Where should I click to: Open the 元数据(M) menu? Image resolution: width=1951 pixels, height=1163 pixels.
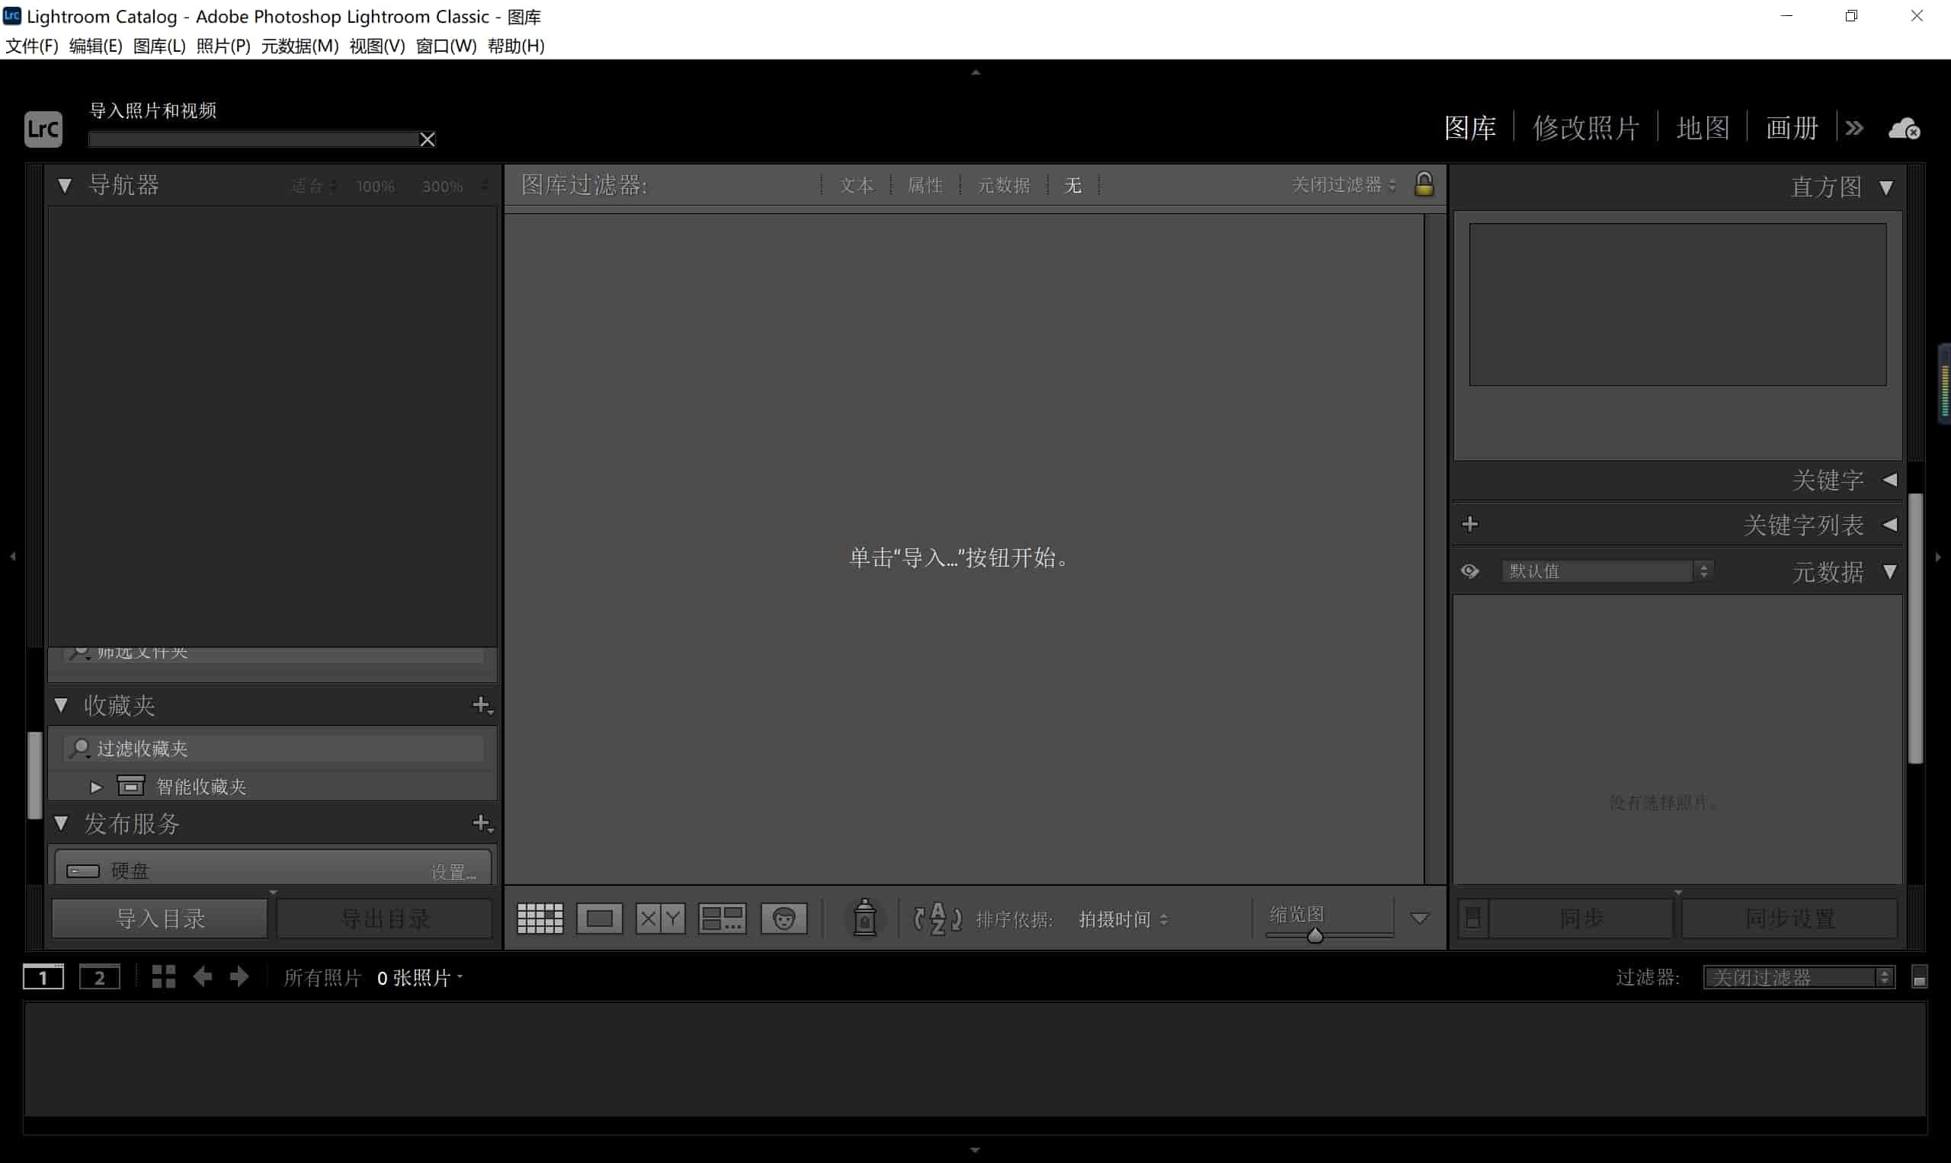[298, 46]
